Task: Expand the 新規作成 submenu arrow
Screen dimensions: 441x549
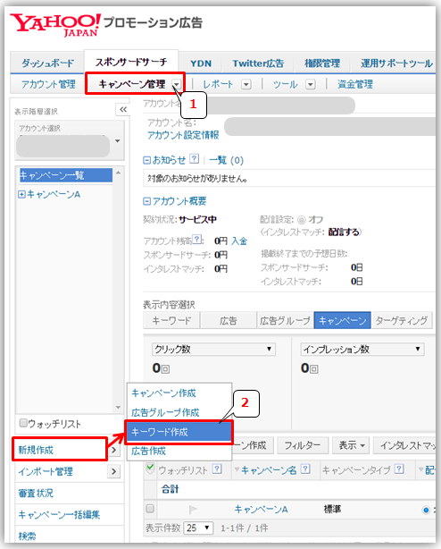Action: coord(113,451)
